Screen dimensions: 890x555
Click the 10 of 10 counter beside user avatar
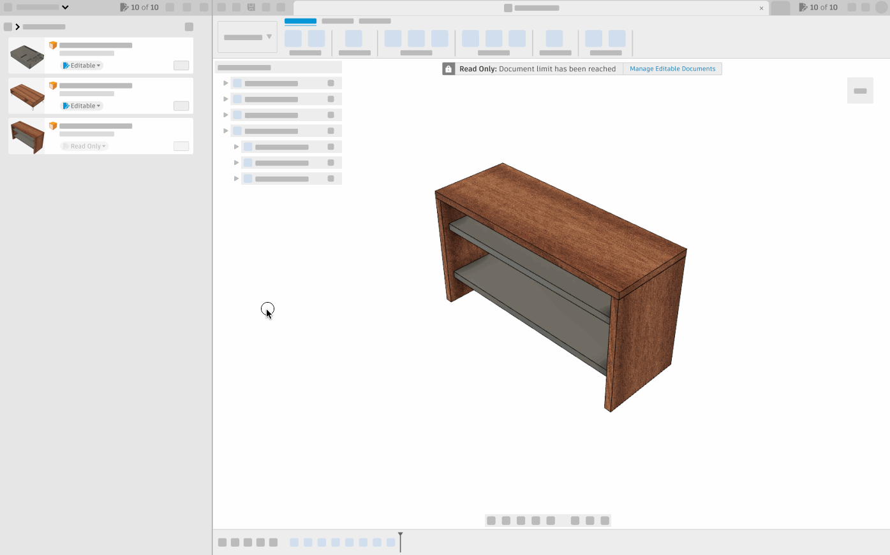[x=819, y=8]
